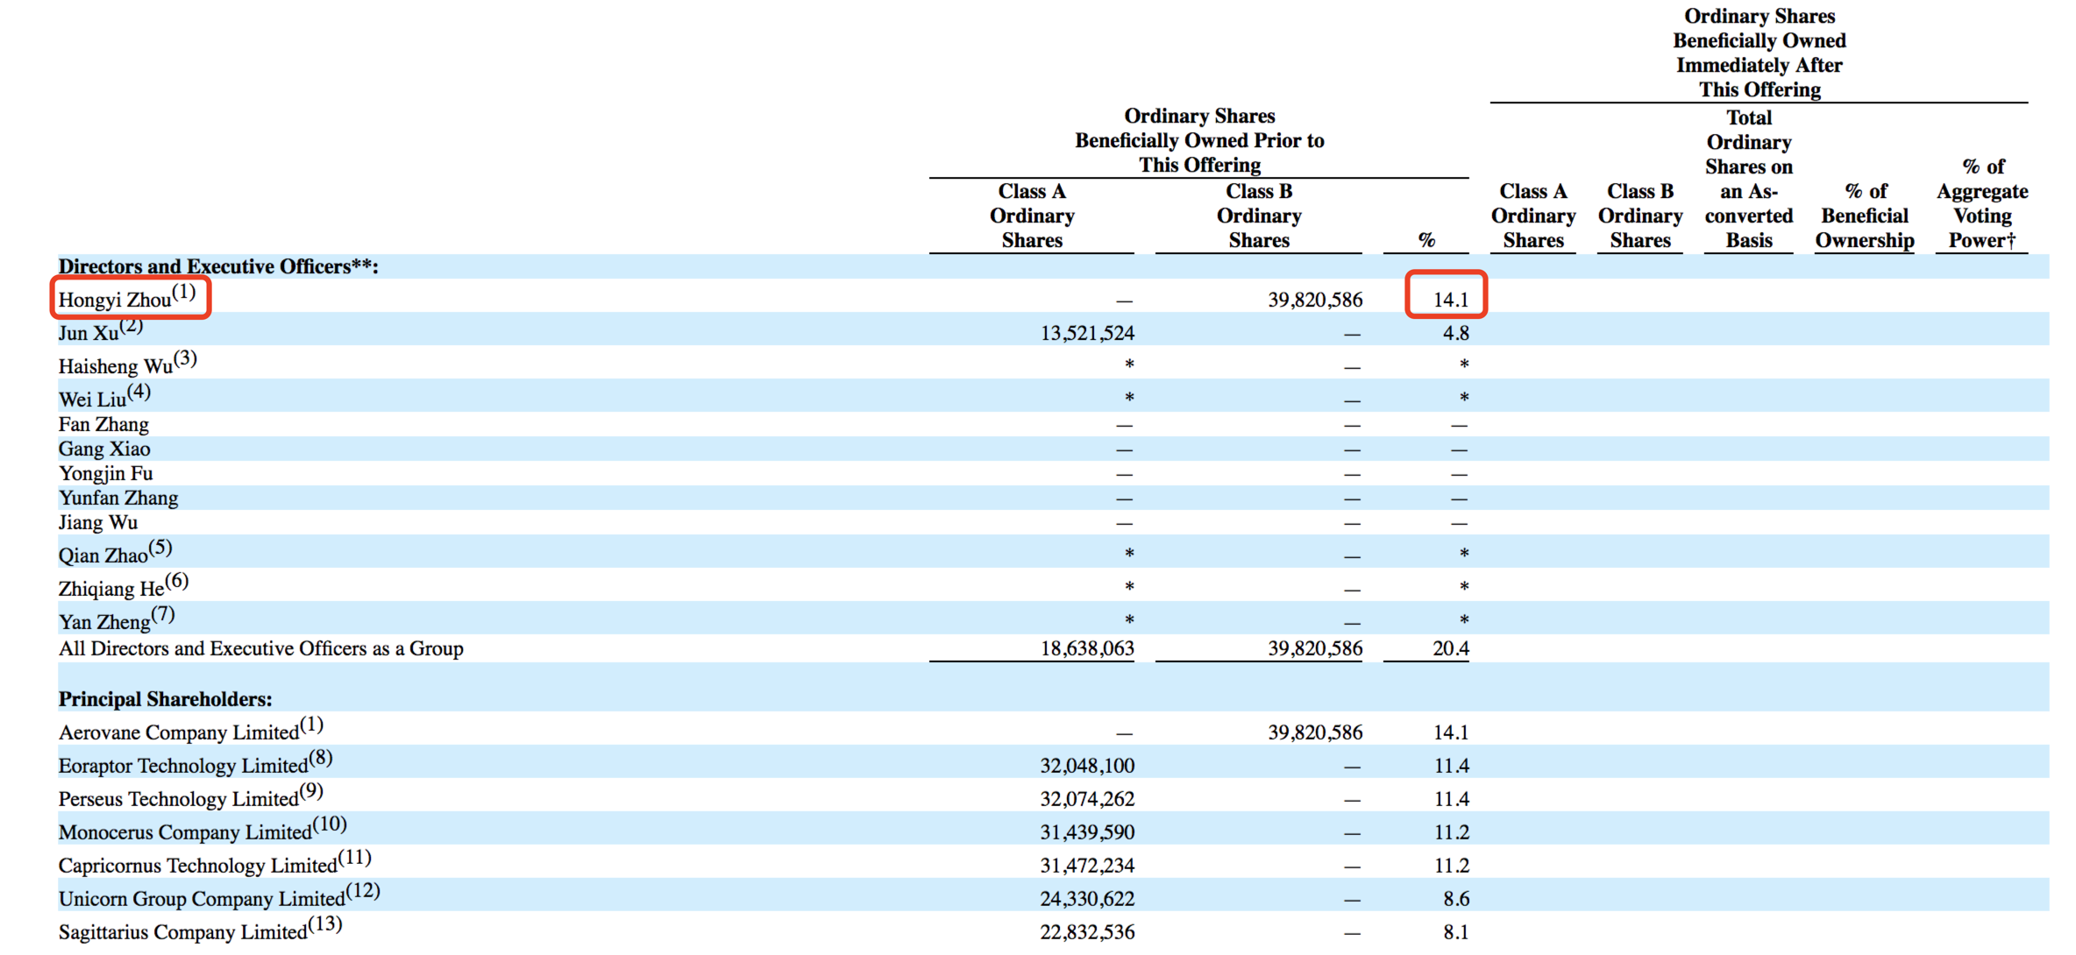2076x955 pixels.
Task: Click the % of Beneficial Ownership header
Action: [1865, 216]
